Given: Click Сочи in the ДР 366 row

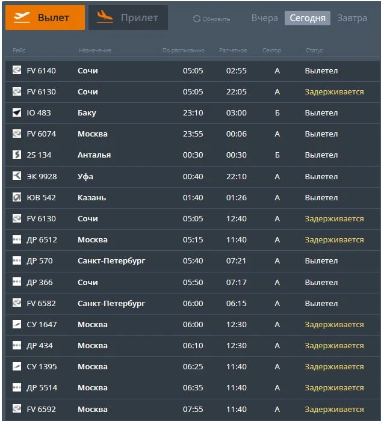Looking at the screenshot, I should (88, 282).
